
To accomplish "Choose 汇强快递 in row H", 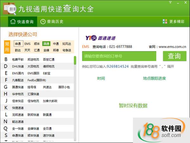I will [33, 94].
